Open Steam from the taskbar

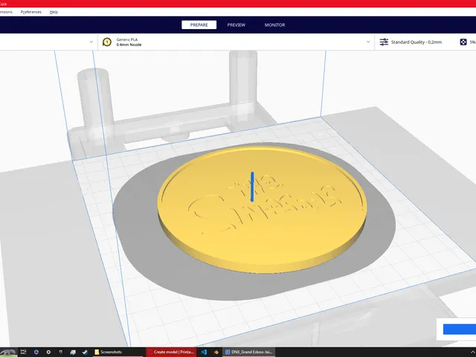[86, 352]
